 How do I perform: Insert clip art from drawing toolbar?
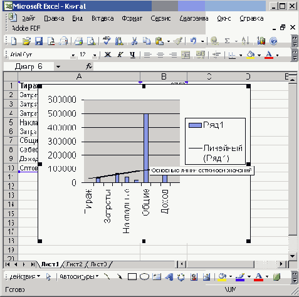point(194,277)
